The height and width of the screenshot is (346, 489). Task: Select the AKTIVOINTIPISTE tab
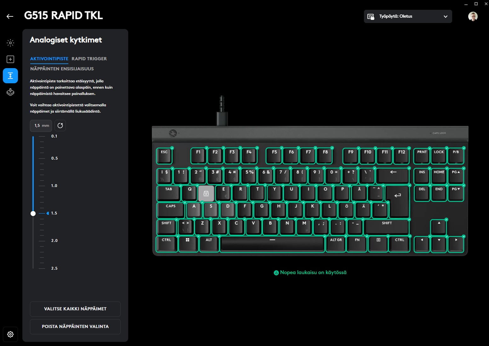pyautogui.click(x=49, y=59)
